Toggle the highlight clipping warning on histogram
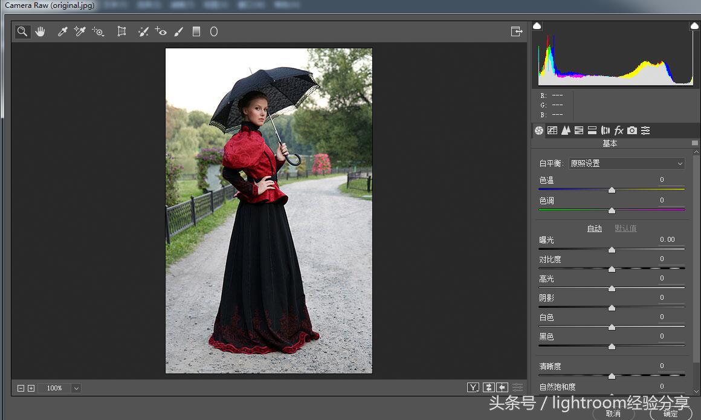The width and height of the screenshot is (701, 420). (x=694, y=25)
